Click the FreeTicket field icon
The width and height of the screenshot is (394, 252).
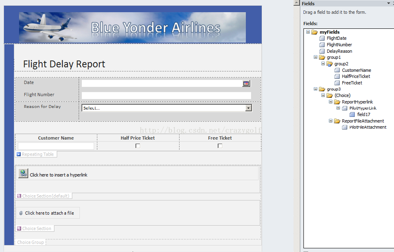click(337, 83)
